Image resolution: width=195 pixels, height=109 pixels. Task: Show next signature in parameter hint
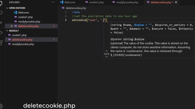[x=107, y=57]
